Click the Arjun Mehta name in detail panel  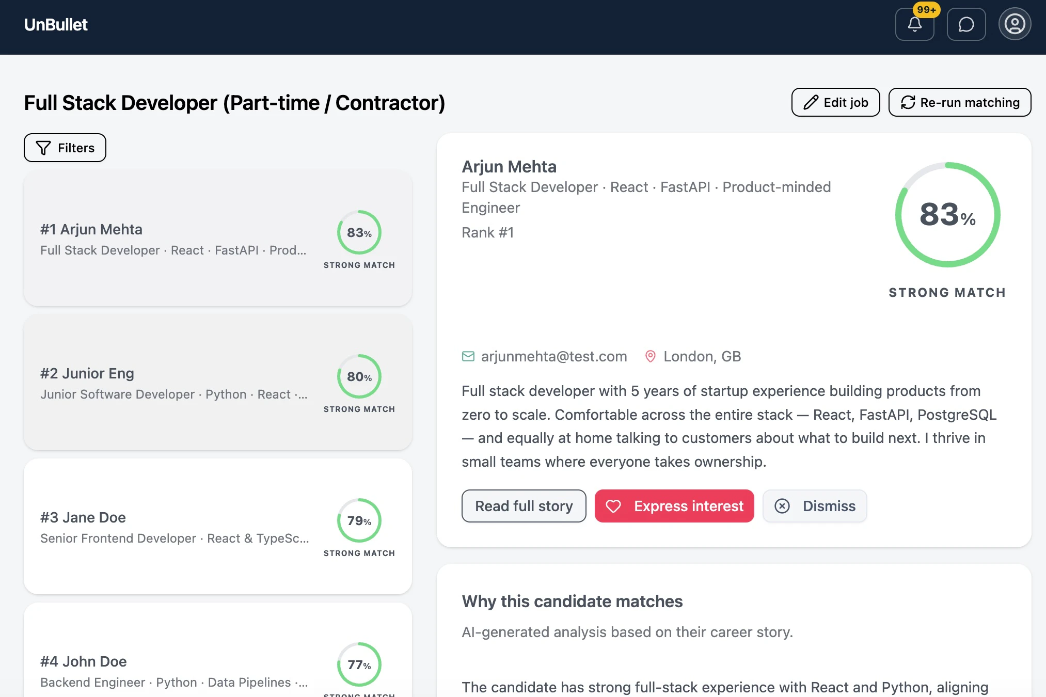509,166
